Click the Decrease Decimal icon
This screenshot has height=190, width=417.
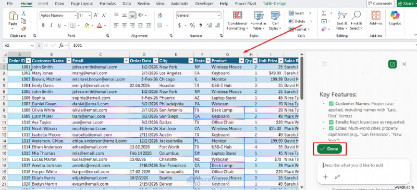click(217, 25)
